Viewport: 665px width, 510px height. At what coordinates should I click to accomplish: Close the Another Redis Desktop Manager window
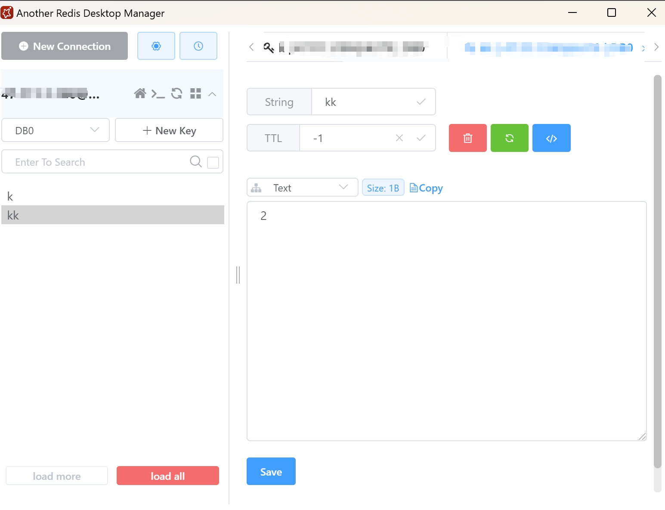tap(651, 12)
